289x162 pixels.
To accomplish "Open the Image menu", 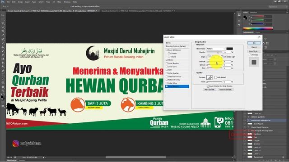I will (x=20, y=2).
